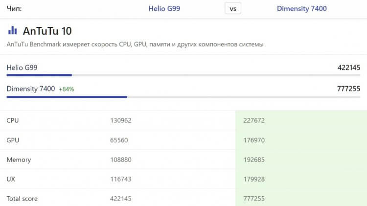The height and width of the screenshot is (206, 367).
Task: Click the Dimensity 7400 progress bar
Action: click(183, 97)
